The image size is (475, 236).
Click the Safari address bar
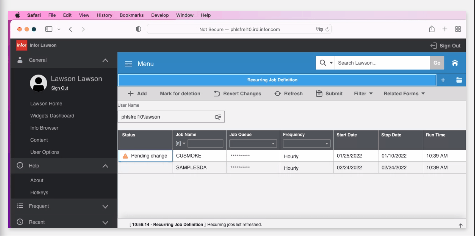point(239,29)
